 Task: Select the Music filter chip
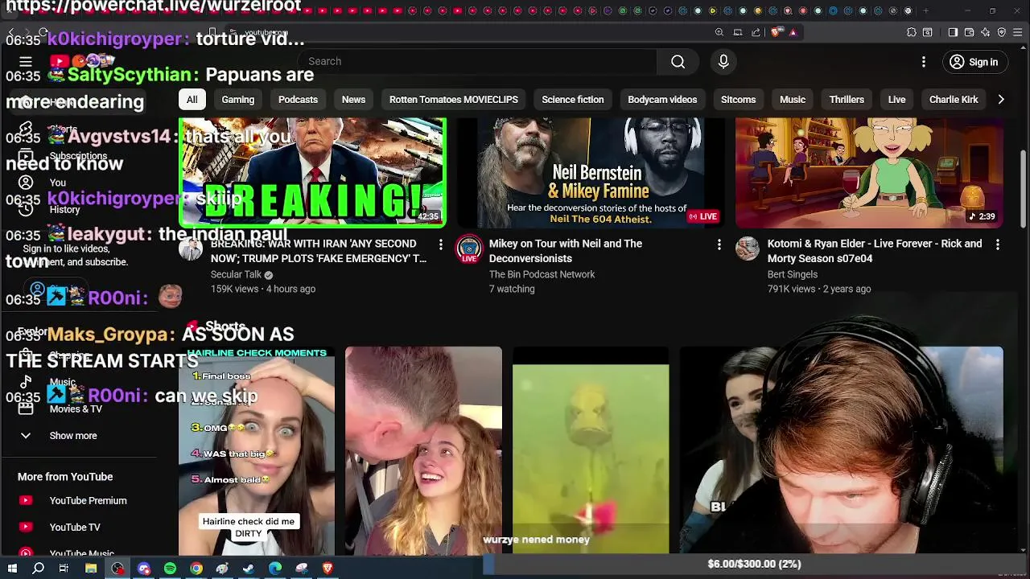(793, 100)
